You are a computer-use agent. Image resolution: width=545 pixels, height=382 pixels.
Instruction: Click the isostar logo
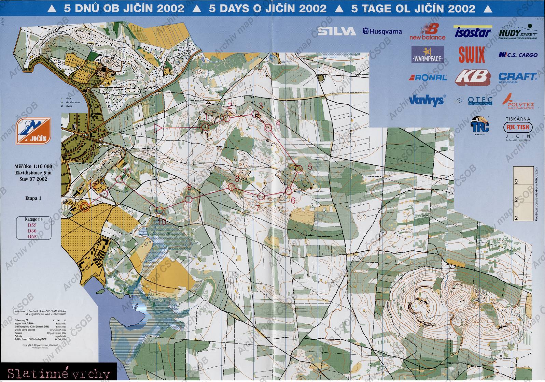473,32
